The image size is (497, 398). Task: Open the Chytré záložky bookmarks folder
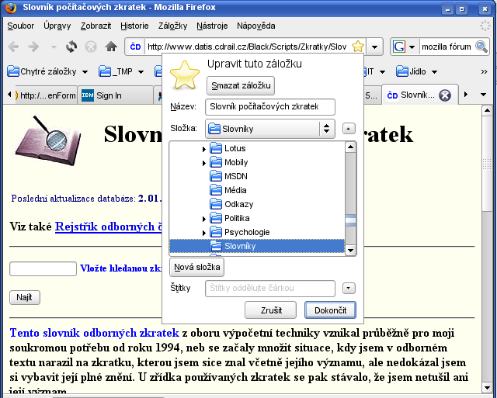click(48, 71)
